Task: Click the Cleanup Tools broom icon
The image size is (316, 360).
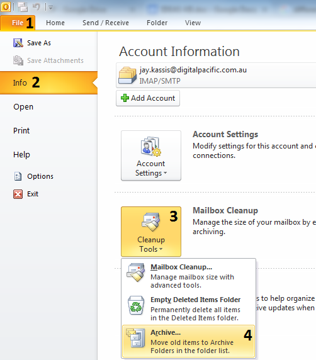Action: (x=151, y=222)
